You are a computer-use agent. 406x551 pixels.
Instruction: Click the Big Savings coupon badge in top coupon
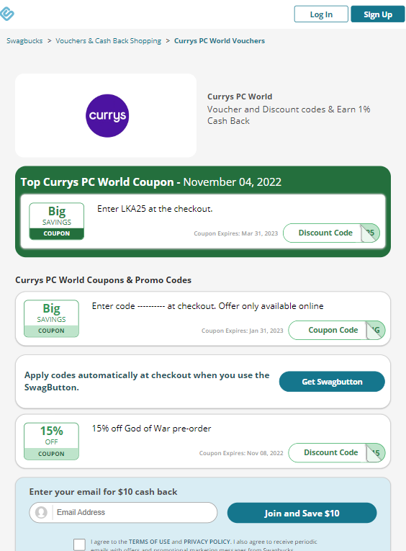coord(57,221)
